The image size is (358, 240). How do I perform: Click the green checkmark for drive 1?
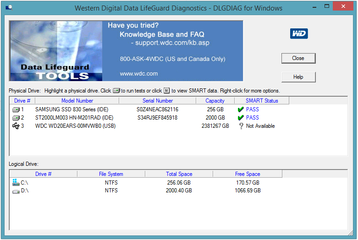pyautogui.click(x=241, y=109)
